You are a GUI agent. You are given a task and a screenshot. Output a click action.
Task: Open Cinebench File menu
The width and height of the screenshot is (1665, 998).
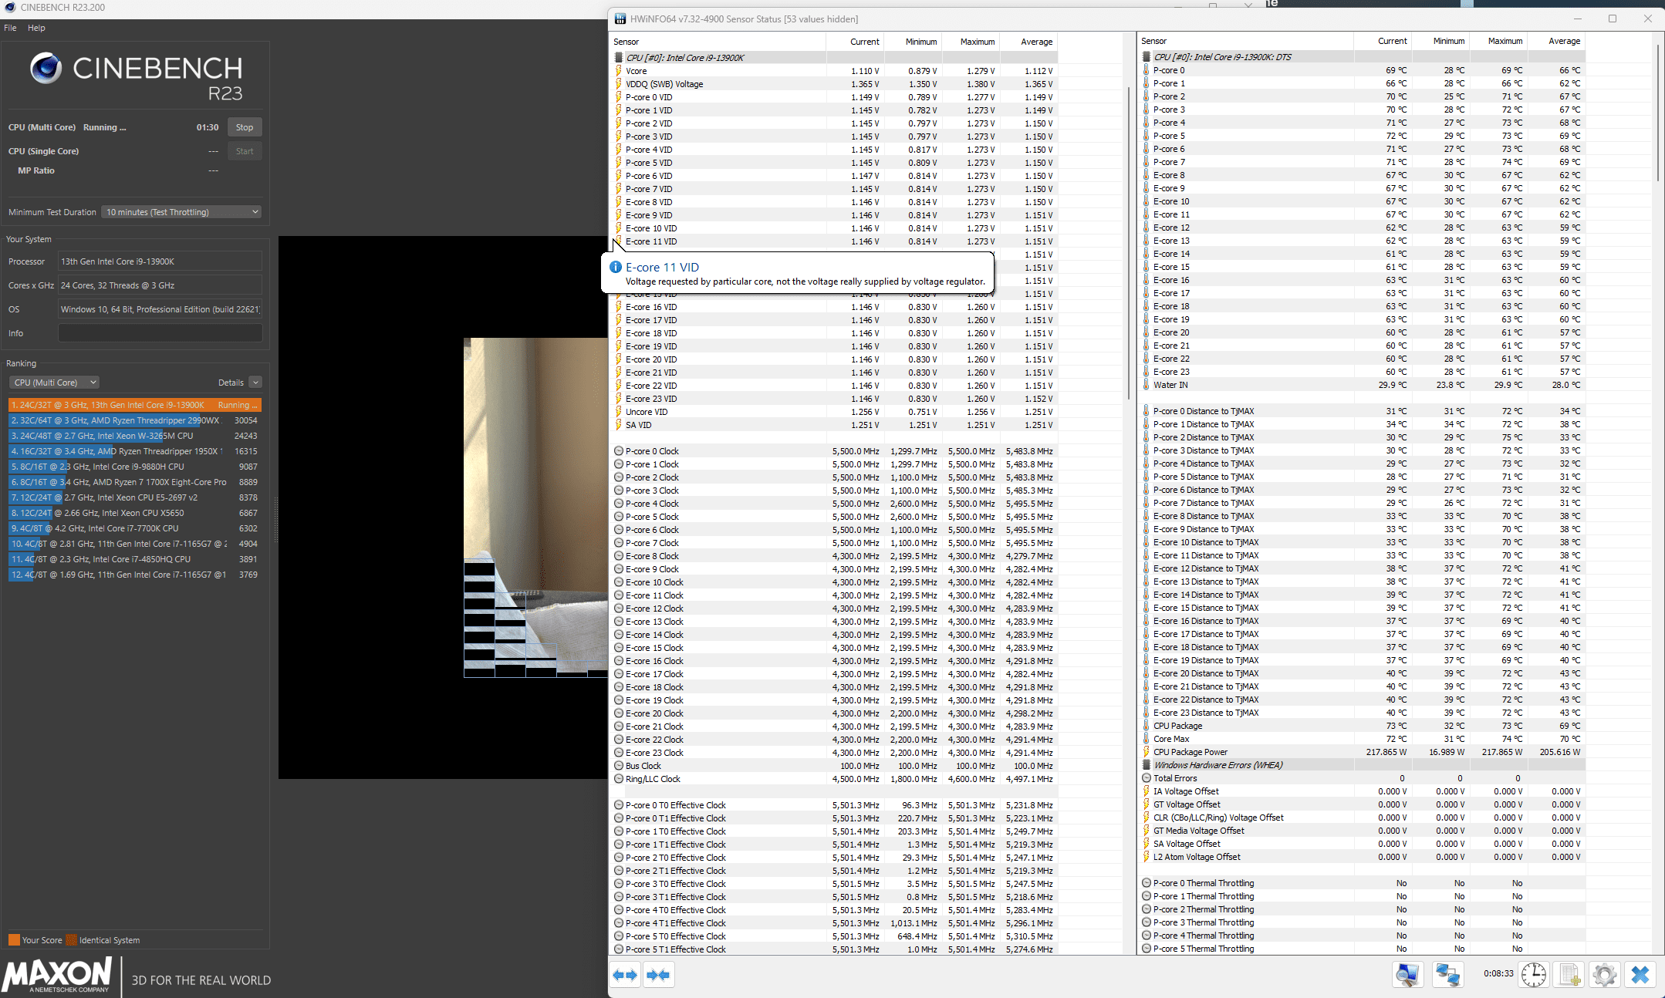click(x=10, y=28)
